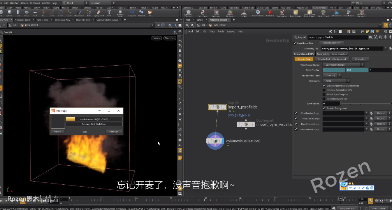Open the Render menu

[14, 3]
